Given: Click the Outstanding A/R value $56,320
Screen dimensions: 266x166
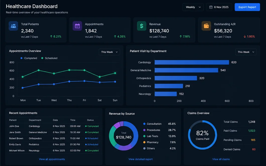Looking at the screenshot, I should (x=223, y=31).
